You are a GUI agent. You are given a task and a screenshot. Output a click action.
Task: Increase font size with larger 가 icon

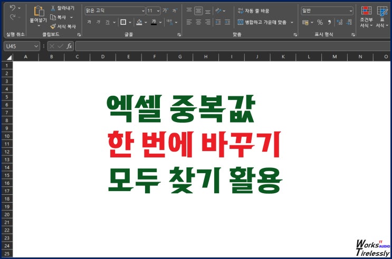coord(165,11)
